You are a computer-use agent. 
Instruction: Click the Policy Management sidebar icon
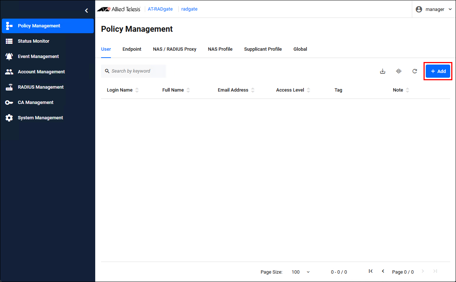tap(9, 26)
